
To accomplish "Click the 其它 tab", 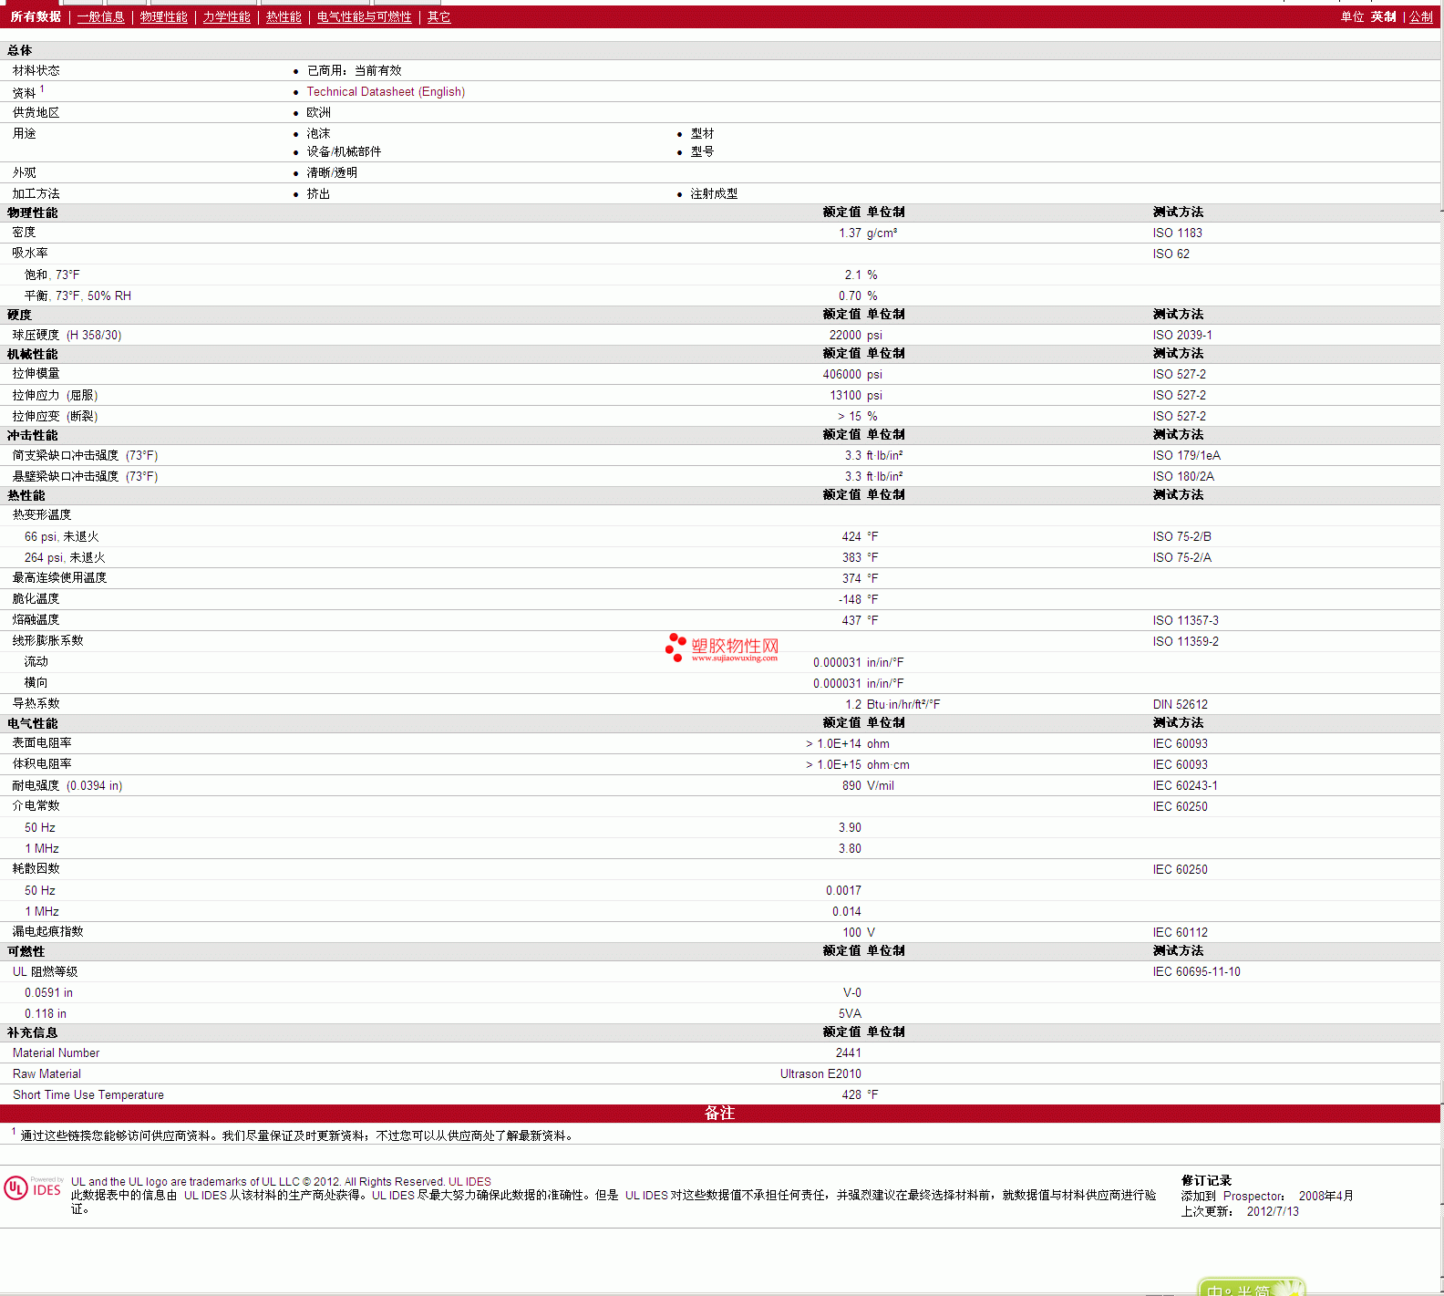I will (x=438, y=17).
